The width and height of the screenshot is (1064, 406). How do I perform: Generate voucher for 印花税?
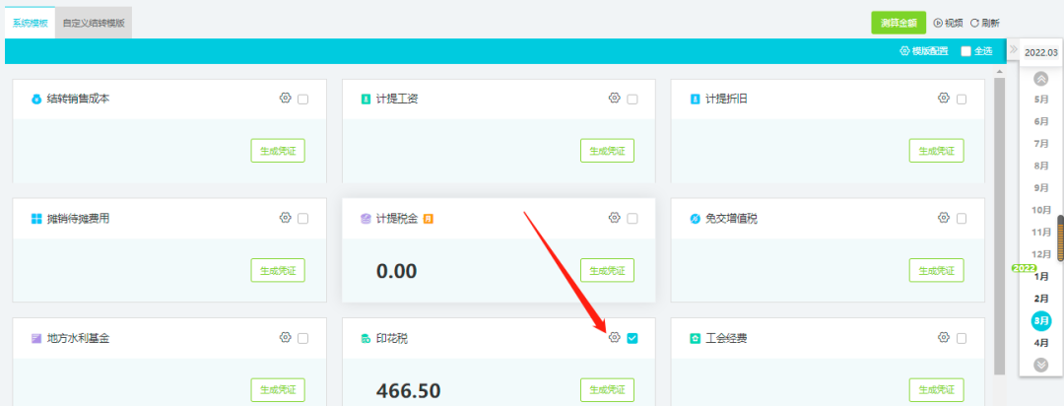pyautogui.click(x=607, y=389)
